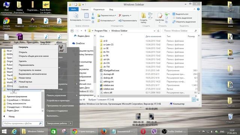Click the Поиск: Windows Sidebar search box

coord(180,31)
